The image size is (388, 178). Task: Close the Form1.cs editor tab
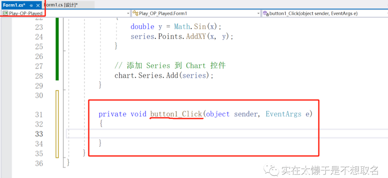pyautogui.click(x=38, y=5)
